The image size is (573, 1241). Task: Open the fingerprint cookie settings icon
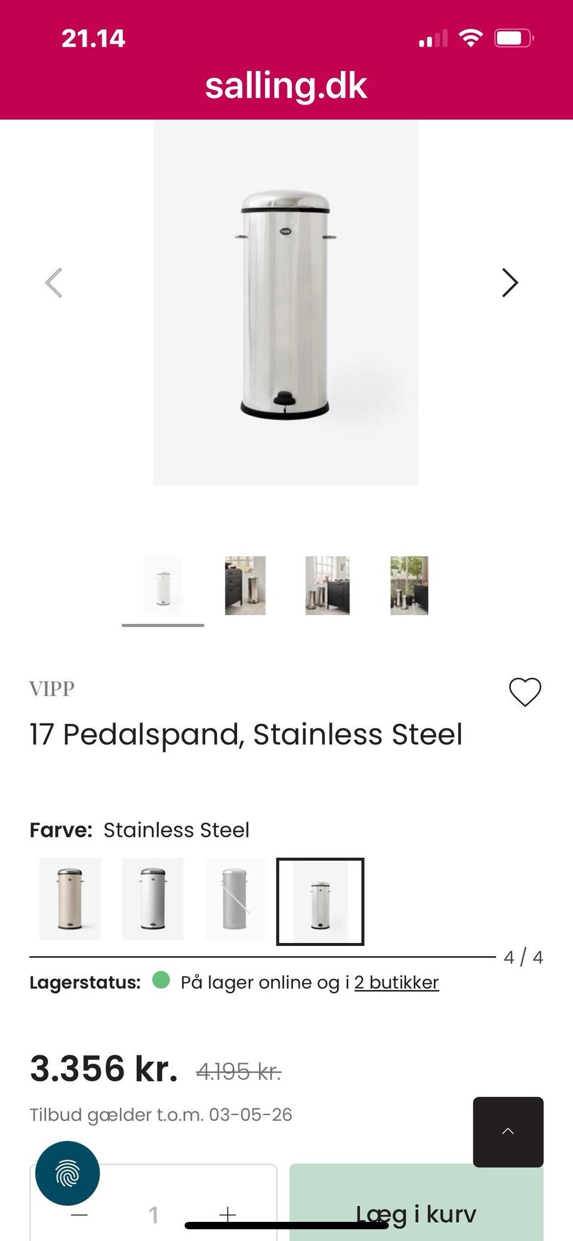(67, 1173)
